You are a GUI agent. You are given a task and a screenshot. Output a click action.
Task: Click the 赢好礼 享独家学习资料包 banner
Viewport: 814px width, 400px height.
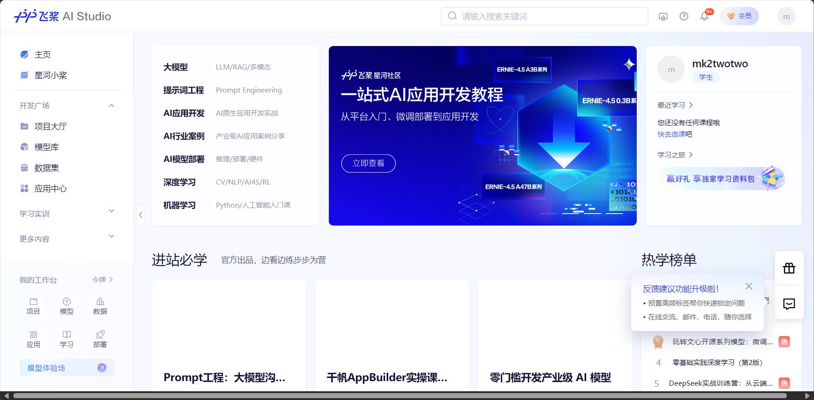click(721, 179)
